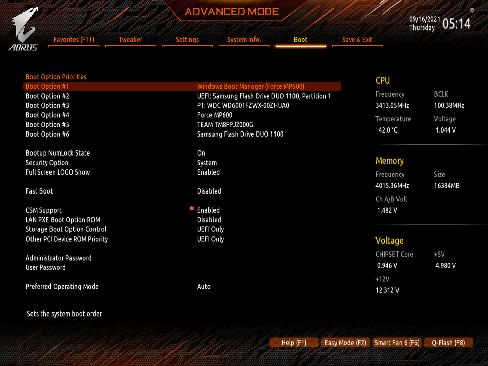Toggle LAN PXE Boot Option ROM value
488x366 pixels.
tap(209, 220)
